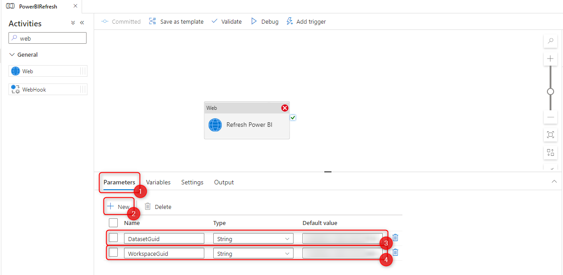Open Type dropdown for WorkspaceGuid
This screenshot has width=563, height=275.
pyautogui.click(x=253, y=254)
